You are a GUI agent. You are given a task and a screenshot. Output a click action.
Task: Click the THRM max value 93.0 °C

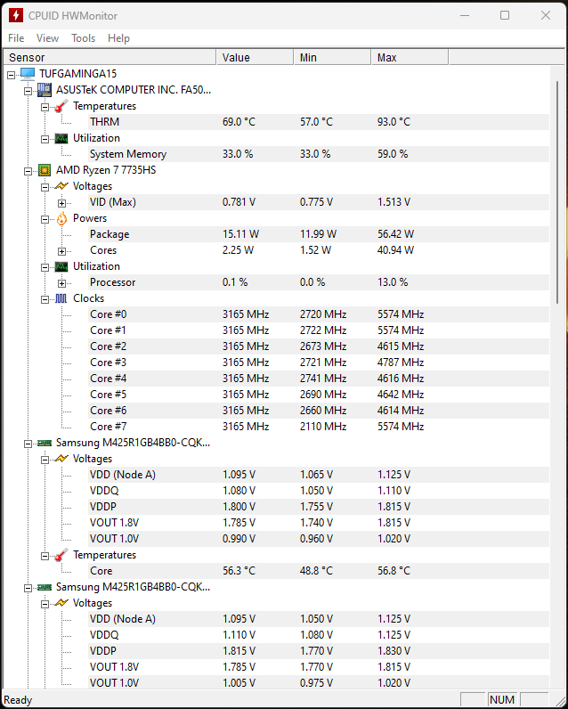(394, 122)
